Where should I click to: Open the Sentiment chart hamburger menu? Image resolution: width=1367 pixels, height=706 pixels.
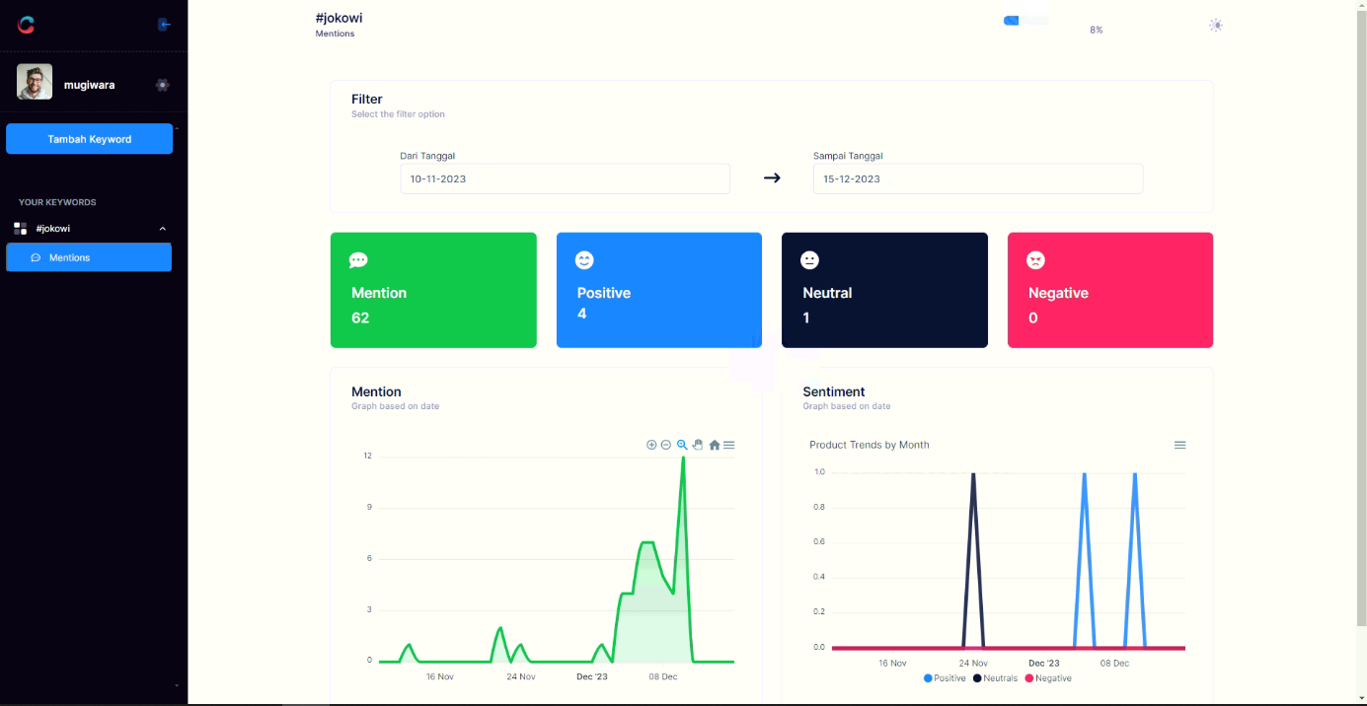click(x=1179, y=445)
